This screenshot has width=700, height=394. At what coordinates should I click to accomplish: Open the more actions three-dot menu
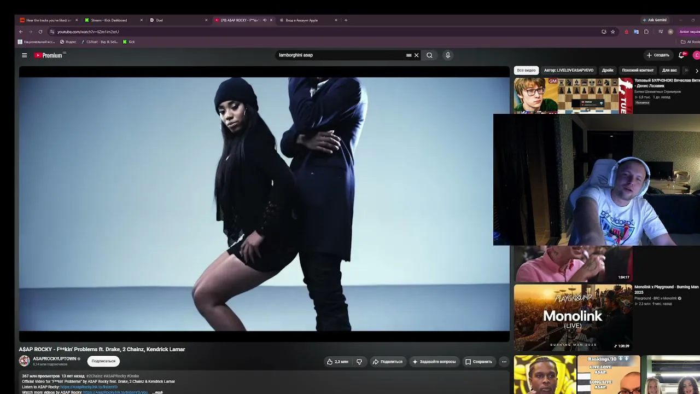pos(504,362)
